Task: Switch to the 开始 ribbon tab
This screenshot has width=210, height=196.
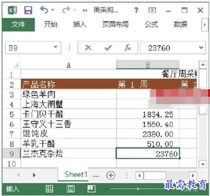Action: click(51, 25)
